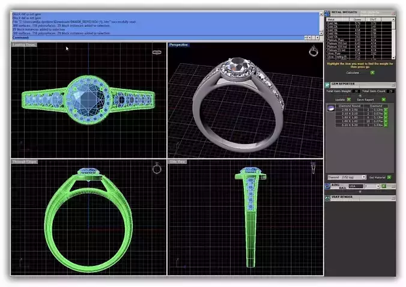
Task: Click the Metal Weights panel icon
Action: pos(327,13)
